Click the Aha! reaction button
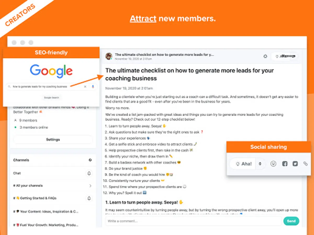 tap(244, 164)
